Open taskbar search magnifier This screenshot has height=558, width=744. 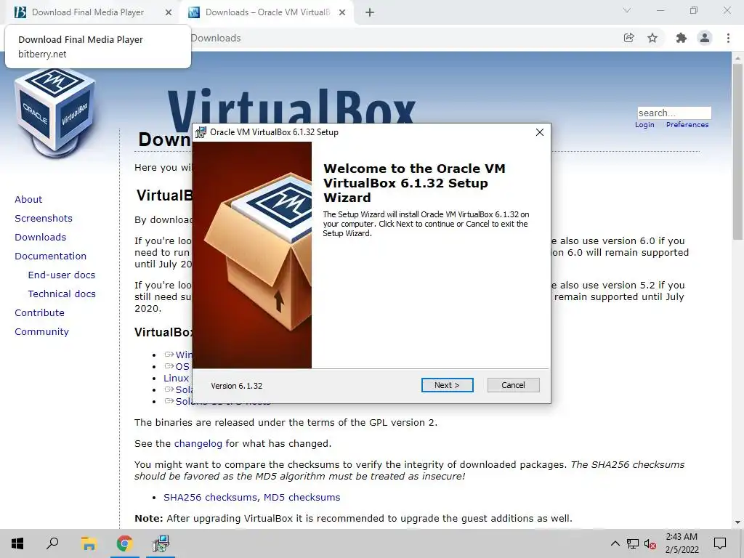pos(52,543)
